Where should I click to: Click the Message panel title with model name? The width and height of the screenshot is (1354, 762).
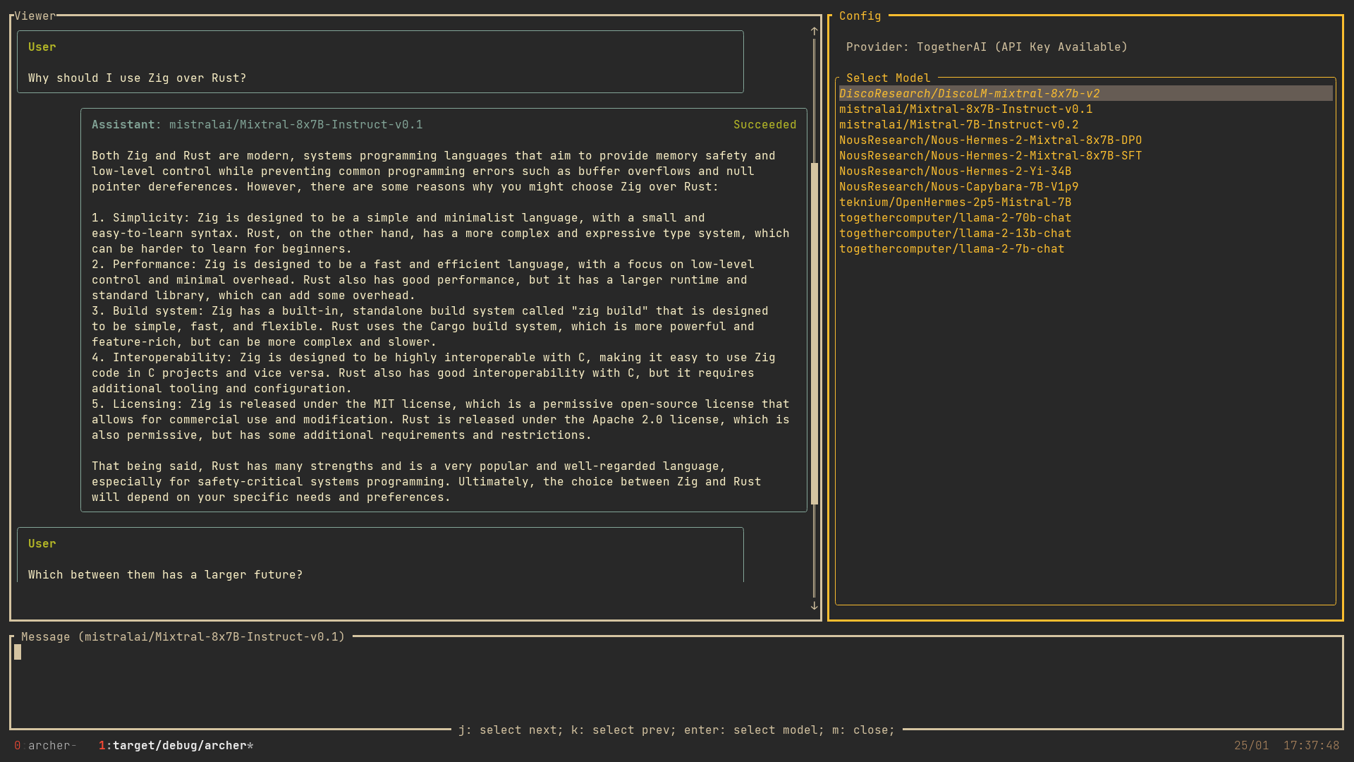click(x=183, y=636)
